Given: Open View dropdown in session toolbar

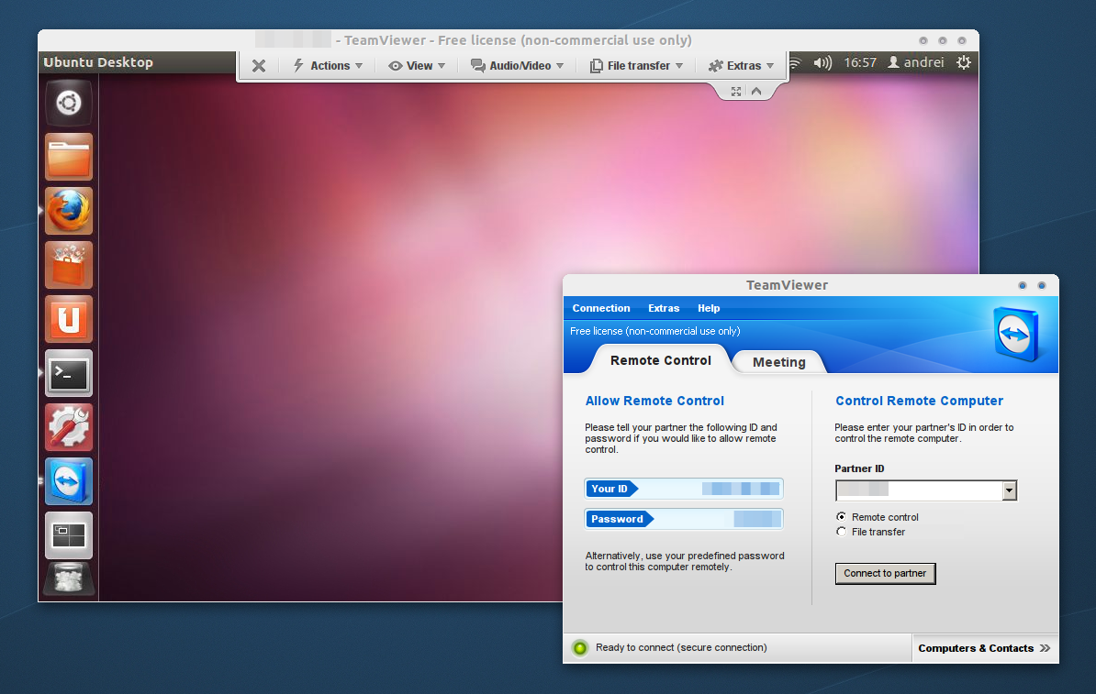Looking at the screenshot, I should pyautogui.click(x=417, y=66).
